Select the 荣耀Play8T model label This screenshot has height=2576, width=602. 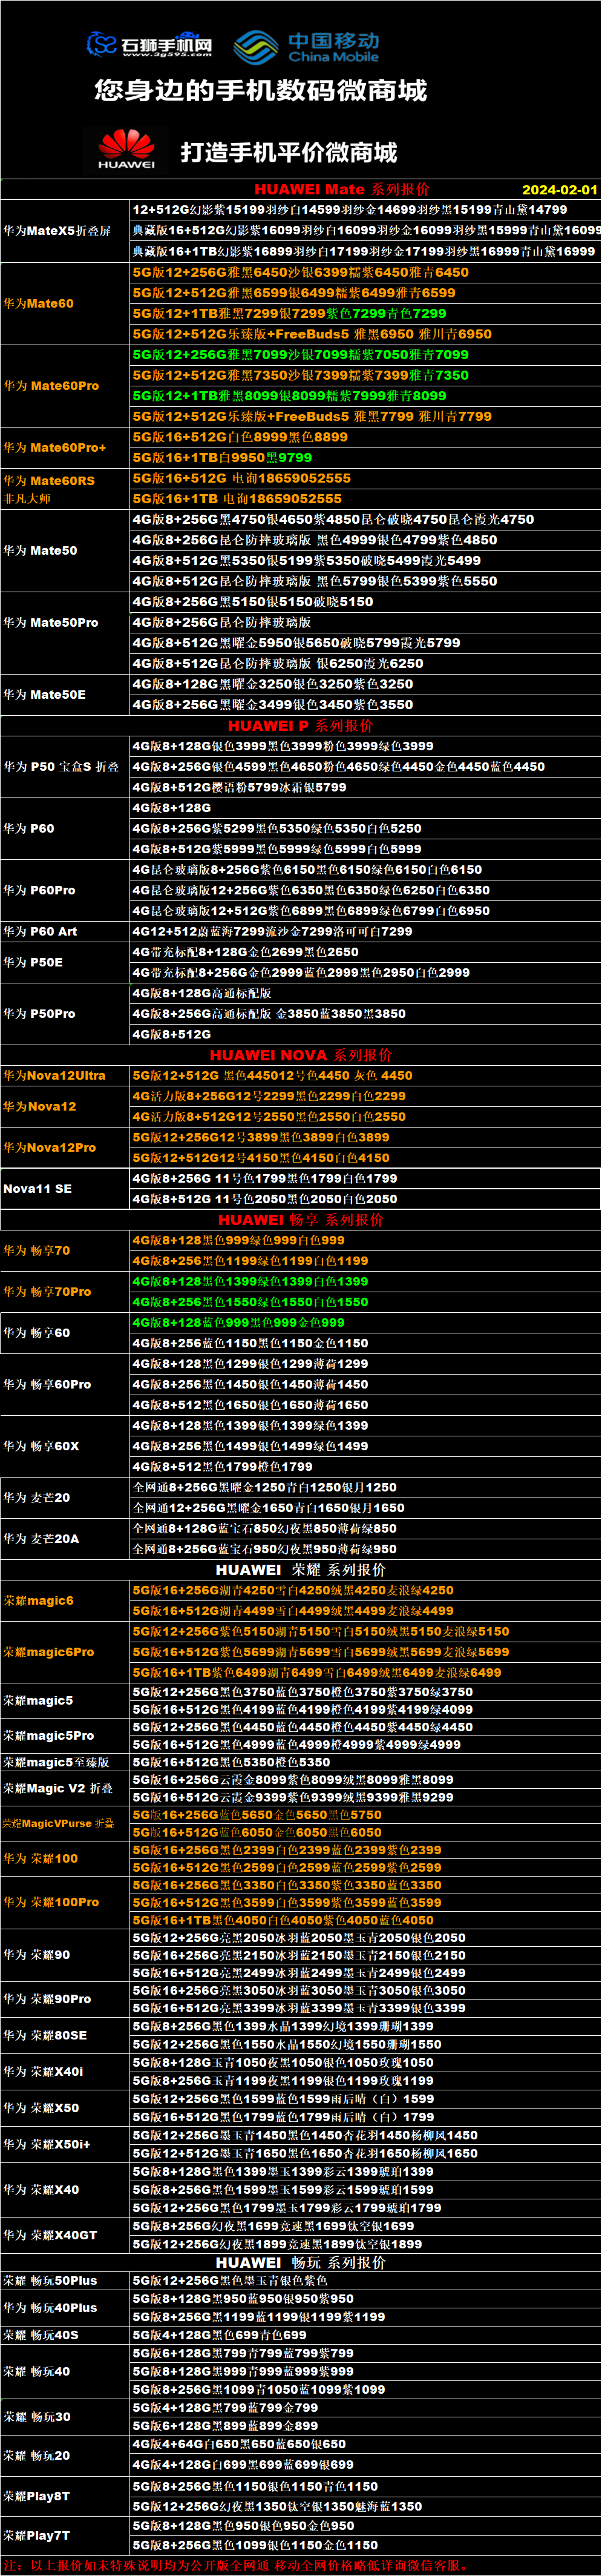point(37,2496)
